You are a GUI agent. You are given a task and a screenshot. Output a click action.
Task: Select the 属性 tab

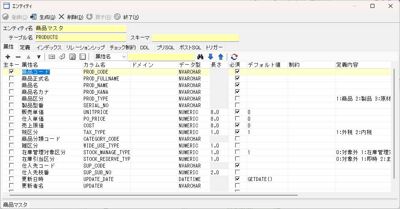coord(9,47)
